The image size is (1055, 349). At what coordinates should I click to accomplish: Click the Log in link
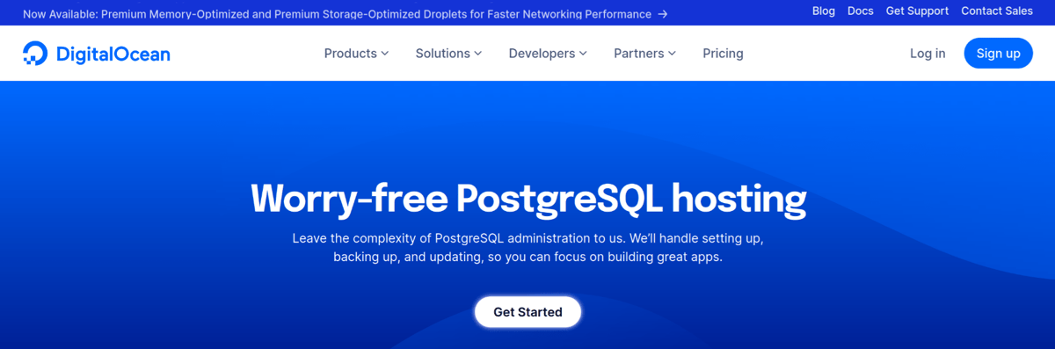[928, 54]
